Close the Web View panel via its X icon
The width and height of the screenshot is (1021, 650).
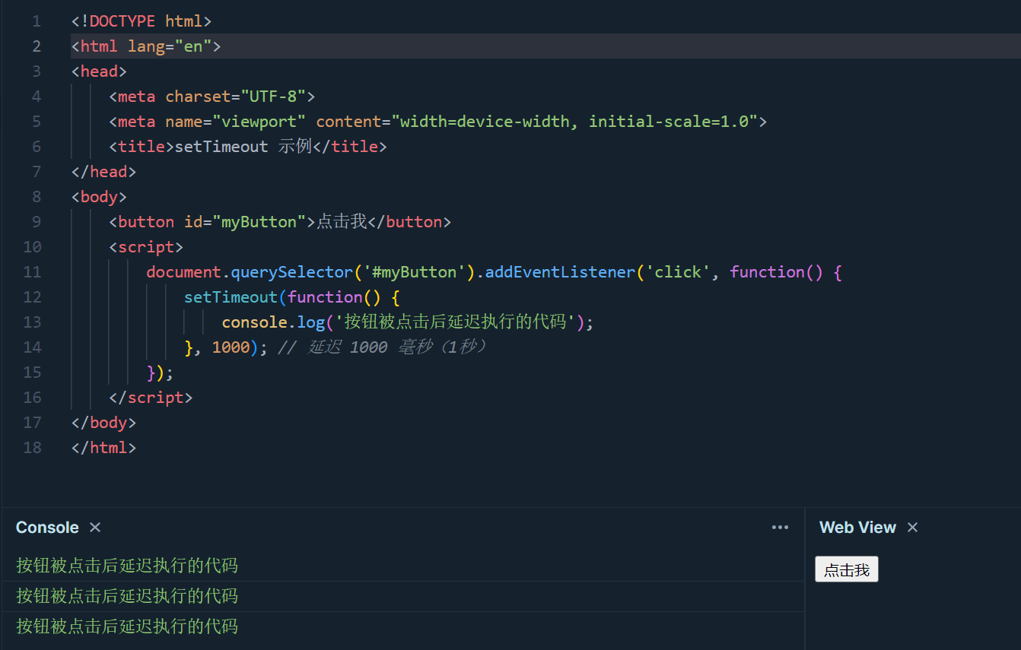click(912, 527)
